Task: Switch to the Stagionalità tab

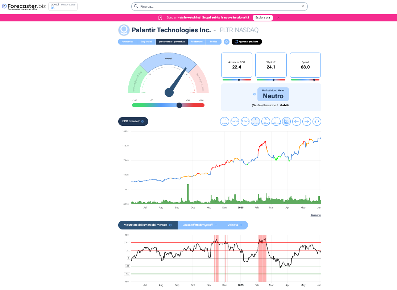Action: click(146, 42)
